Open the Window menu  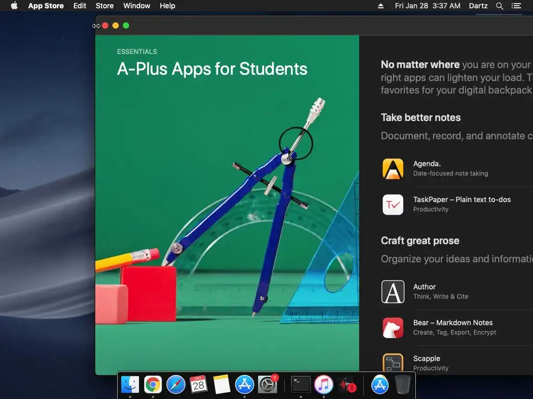point(137,6)
